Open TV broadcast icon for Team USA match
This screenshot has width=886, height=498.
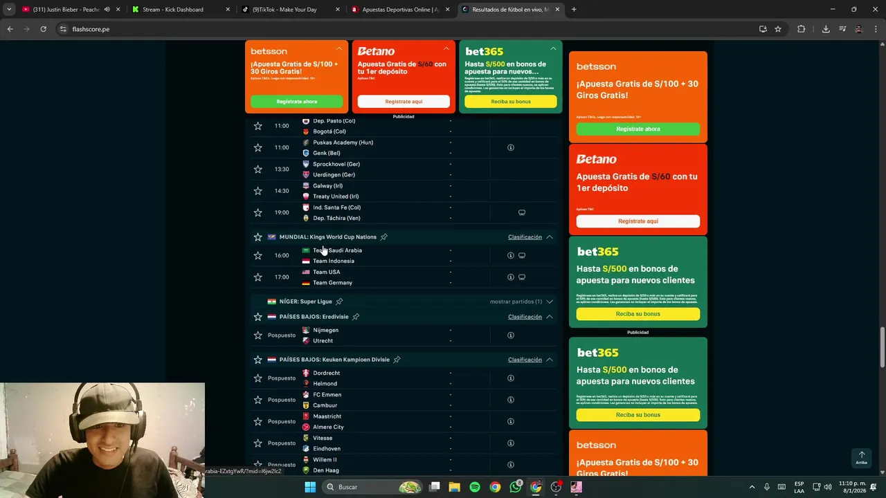click(x=522, y=277)
